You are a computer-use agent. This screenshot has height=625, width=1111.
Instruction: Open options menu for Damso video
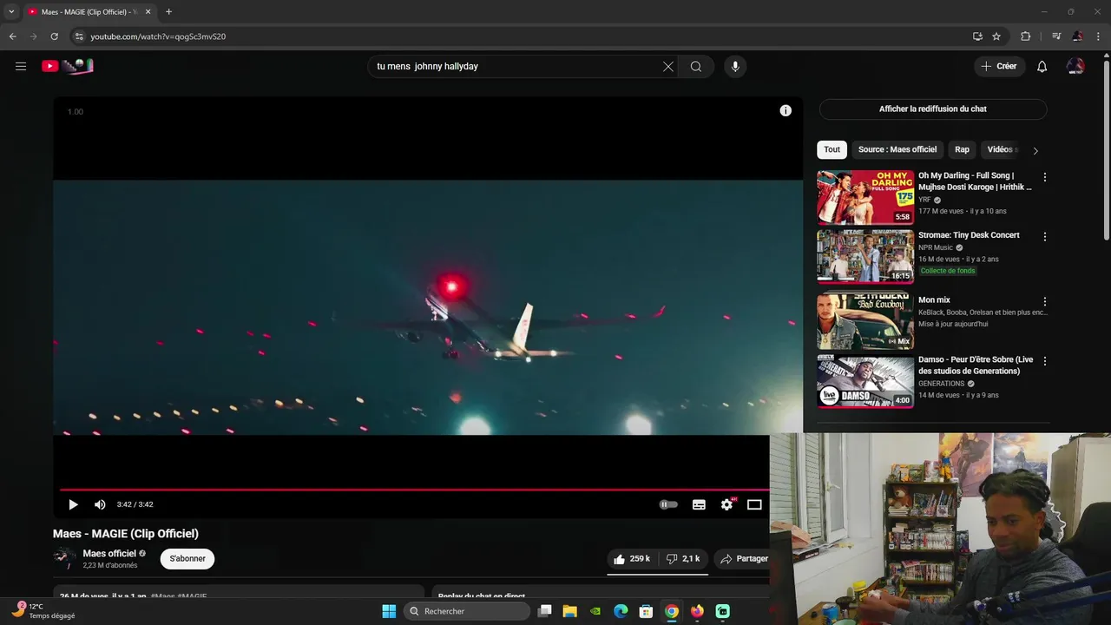pyautogui.click(x=1044, y=360)
